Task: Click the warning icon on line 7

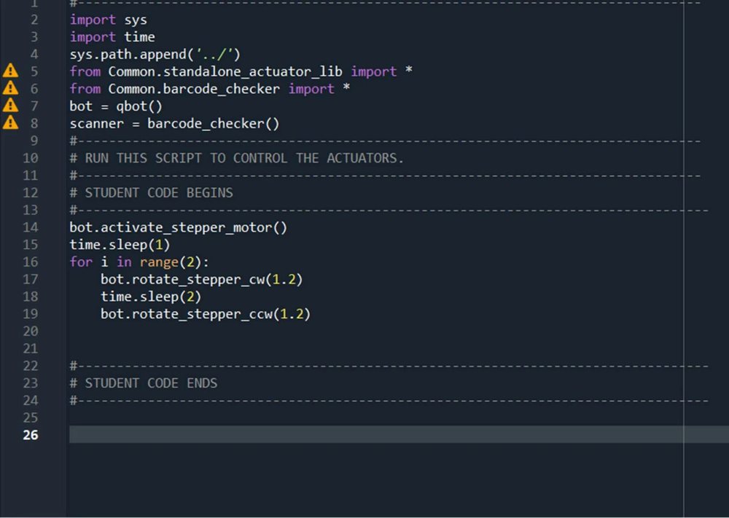Action: [x=10, y=106]
